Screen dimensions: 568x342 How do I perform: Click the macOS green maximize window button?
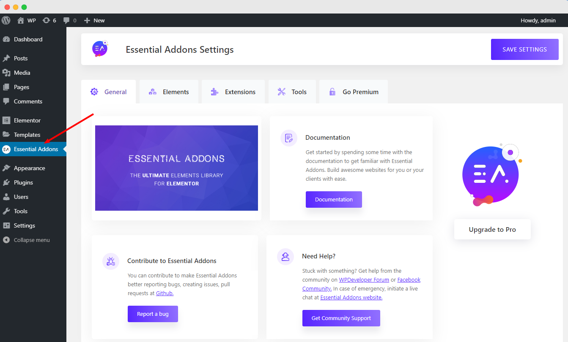(x=24, y=7)
